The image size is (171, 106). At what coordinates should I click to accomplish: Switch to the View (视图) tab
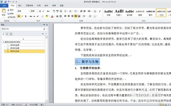point(61,5)
